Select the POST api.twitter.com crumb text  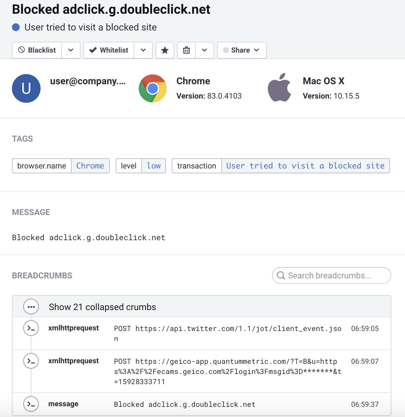pos(228,334)
